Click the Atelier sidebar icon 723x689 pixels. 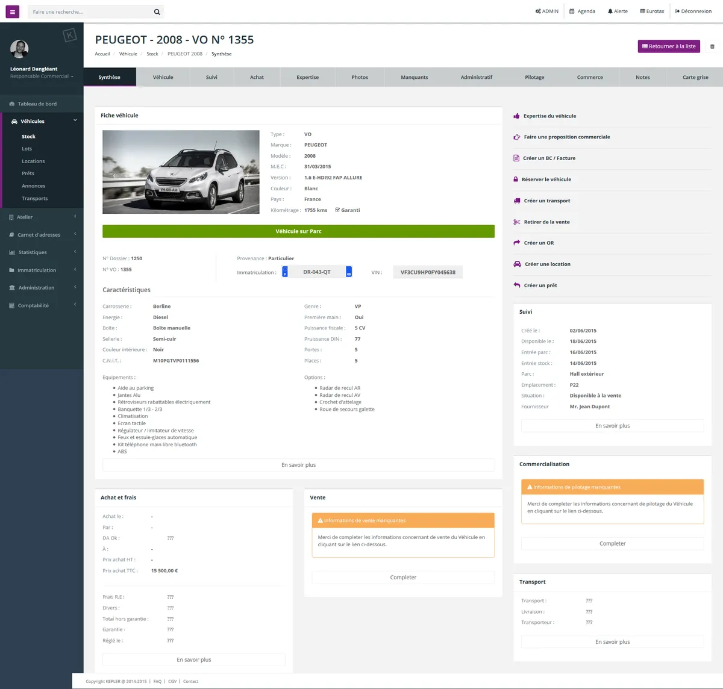click(x=11, y=217)
